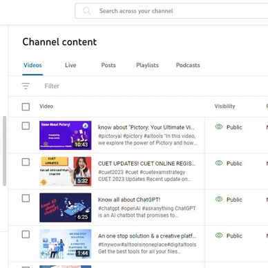Click the Visibility column header
Screen dimensions: 268x268
tap(224, 106)
